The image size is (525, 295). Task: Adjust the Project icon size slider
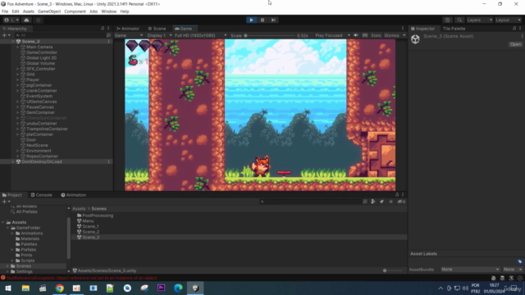tap(393, 270)
